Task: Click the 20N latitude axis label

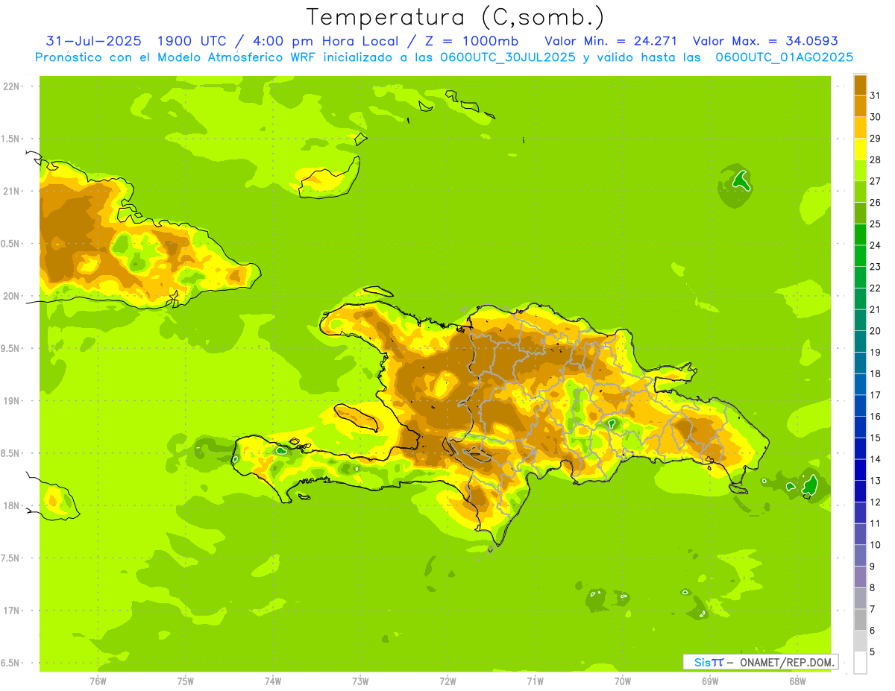Action: point(13,296)
